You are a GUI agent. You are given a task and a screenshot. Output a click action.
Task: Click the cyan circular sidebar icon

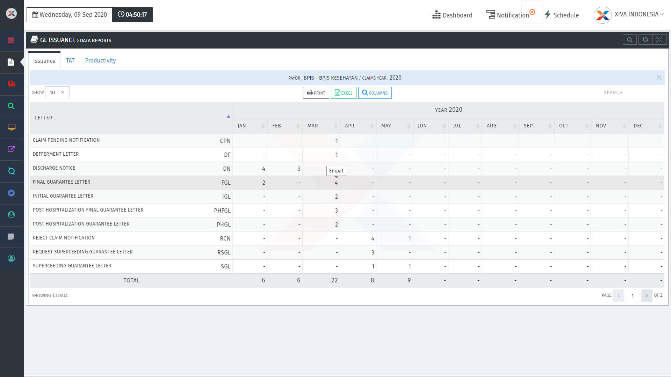pos(12,171)
